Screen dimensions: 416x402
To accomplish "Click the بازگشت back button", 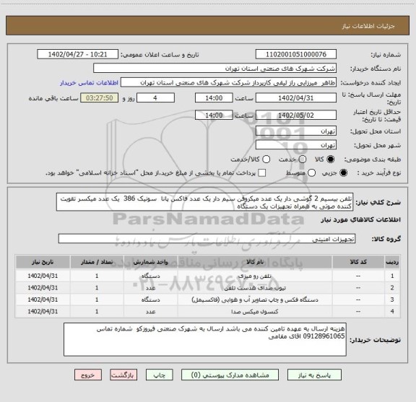I will click(123, 375).
